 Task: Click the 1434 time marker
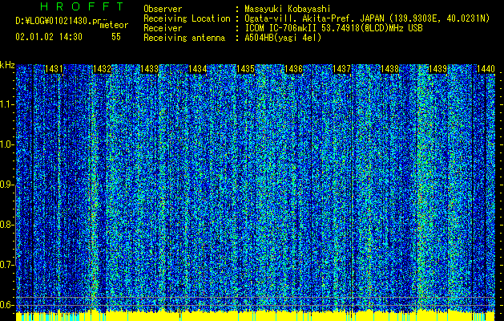(198, 69)
